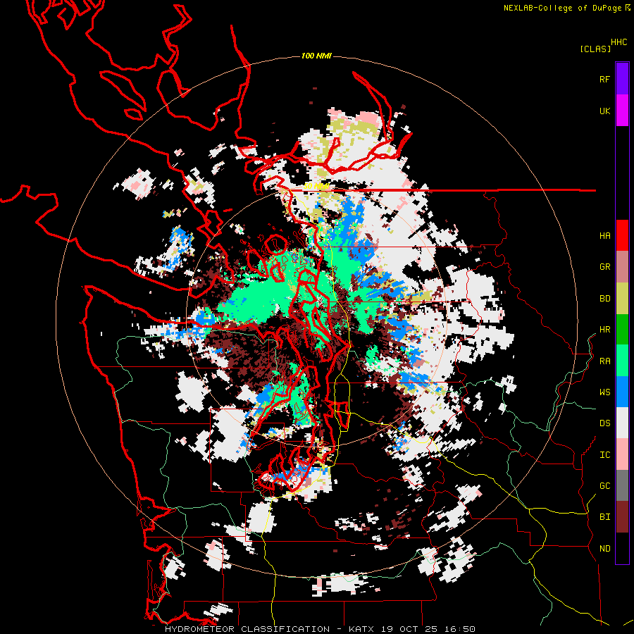634x634 pixels.
Task: Click the HHC product label
Action: pos(619,42)
